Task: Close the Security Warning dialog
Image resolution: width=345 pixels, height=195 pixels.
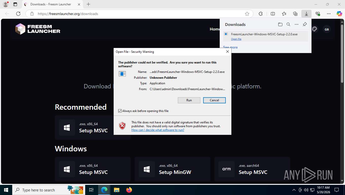Action: pos(228,52)
